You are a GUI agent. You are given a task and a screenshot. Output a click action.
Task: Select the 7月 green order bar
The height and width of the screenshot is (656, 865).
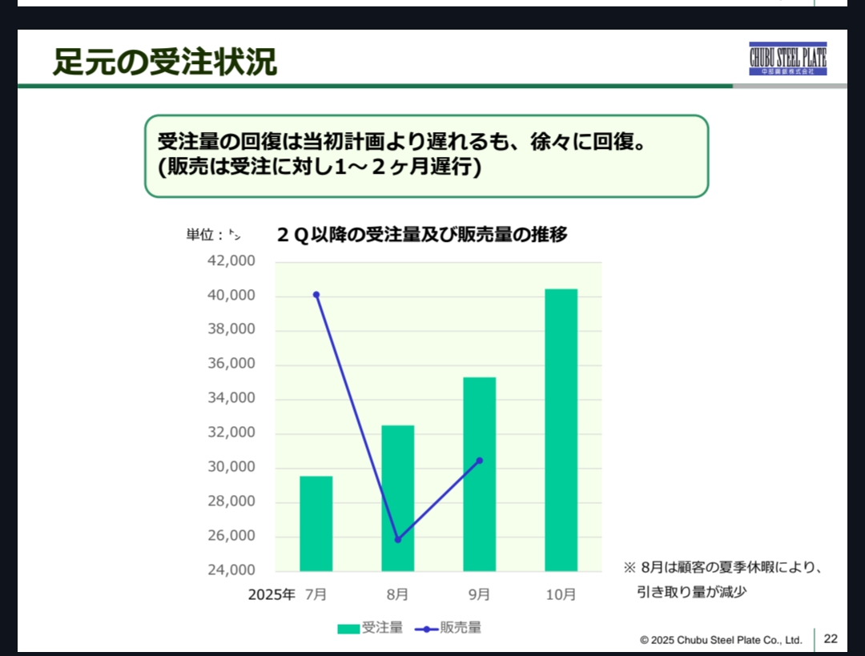316,523
